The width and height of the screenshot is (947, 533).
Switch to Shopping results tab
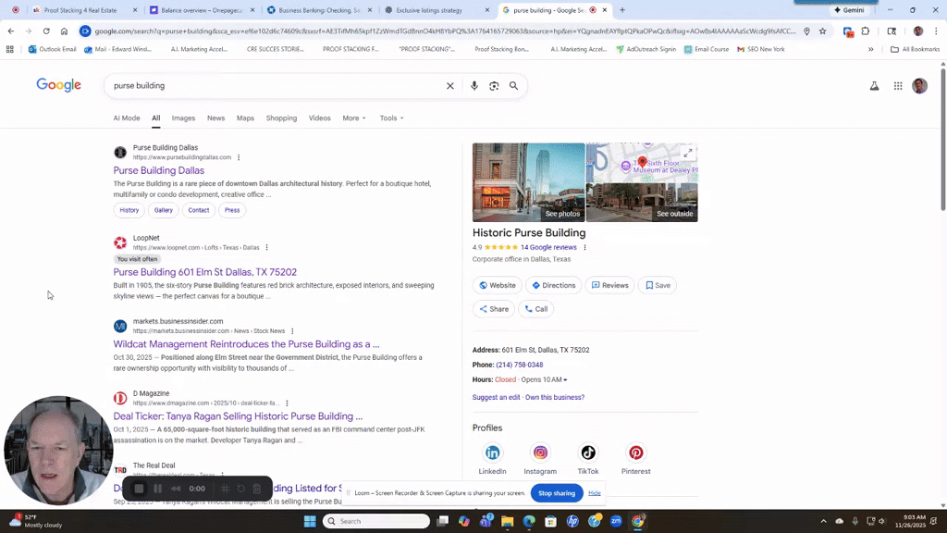281,118
